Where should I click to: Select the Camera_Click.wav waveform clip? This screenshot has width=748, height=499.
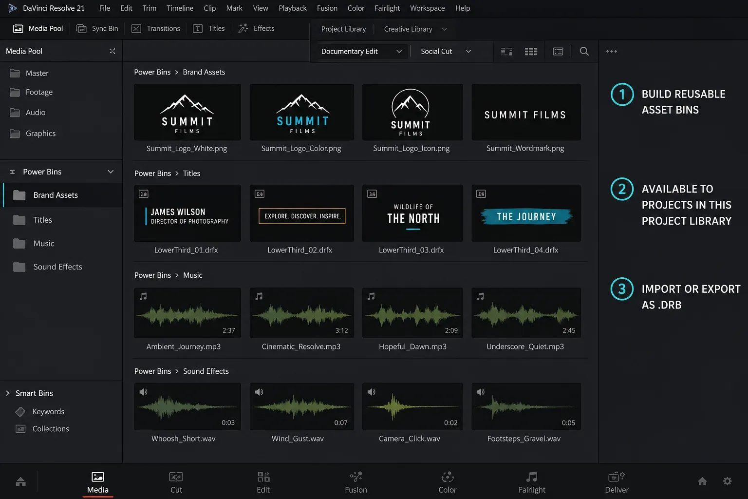click(412, 406)
